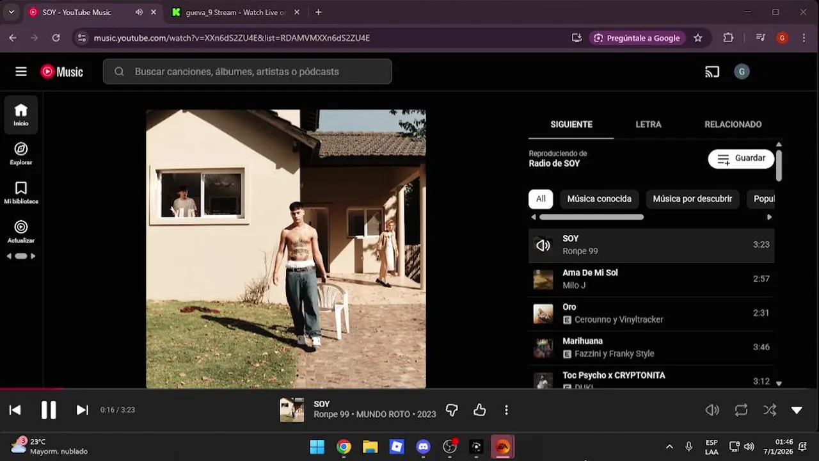Click the Ama De Mi Sol thumbnail

(x=543, y=280)
